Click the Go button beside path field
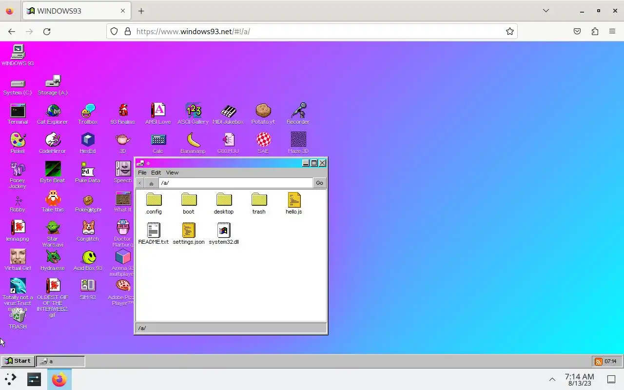The image size is (624, 390). click(319, 183)
